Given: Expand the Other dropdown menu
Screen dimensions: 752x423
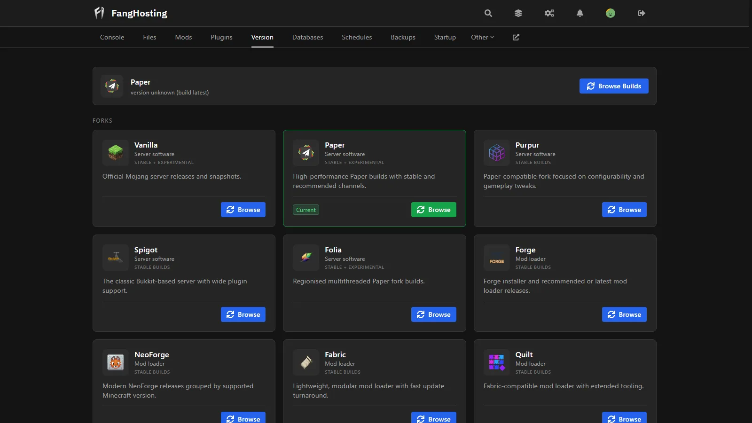Looking at the screenshot, I should click(483, 37).
